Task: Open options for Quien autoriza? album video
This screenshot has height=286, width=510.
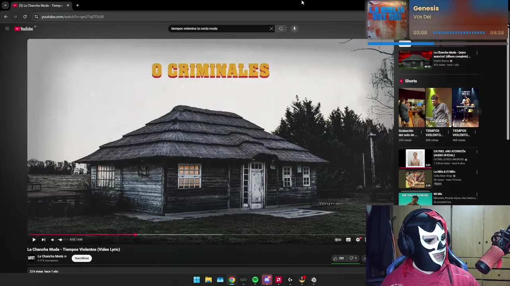Action: [x=477, y=53]
